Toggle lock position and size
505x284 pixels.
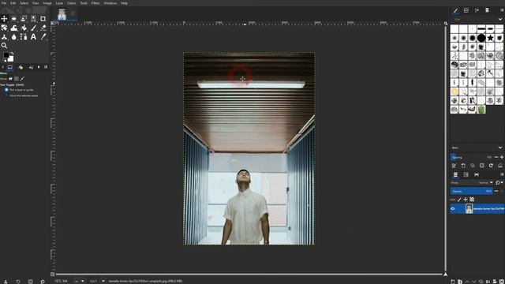[466, 200]
